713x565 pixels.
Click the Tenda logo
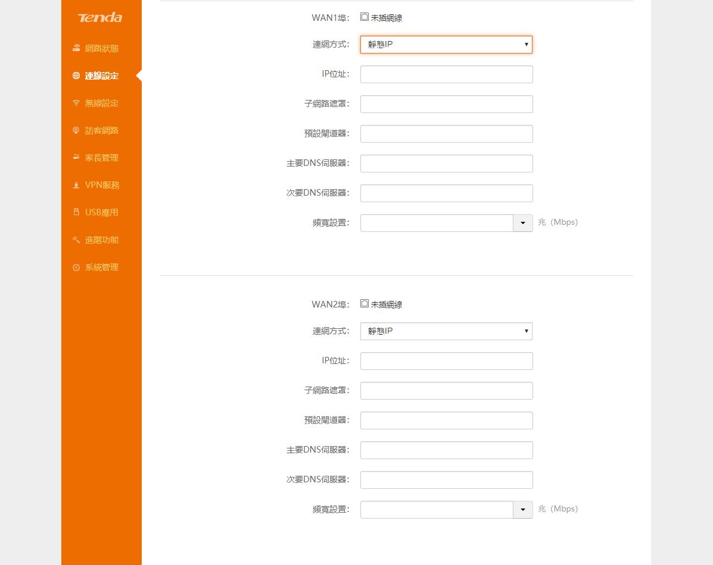(99, 18)
